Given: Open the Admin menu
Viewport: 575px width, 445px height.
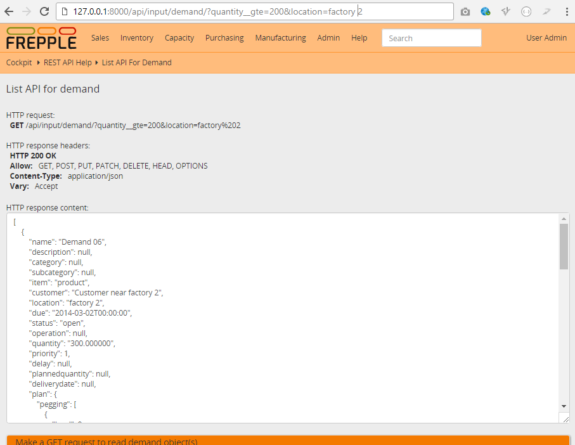Looking at the screenshot, I should coord(328,38).
